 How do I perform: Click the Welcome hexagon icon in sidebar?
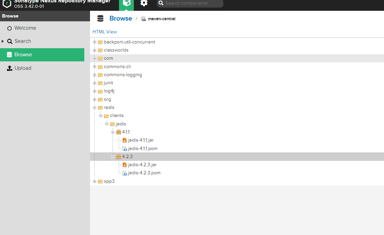(9, 28)
